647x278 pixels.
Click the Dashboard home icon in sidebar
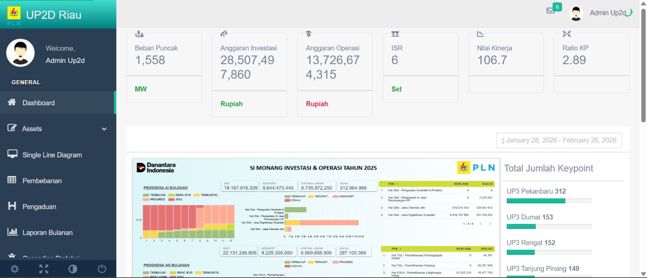click(x=12, y=102)
